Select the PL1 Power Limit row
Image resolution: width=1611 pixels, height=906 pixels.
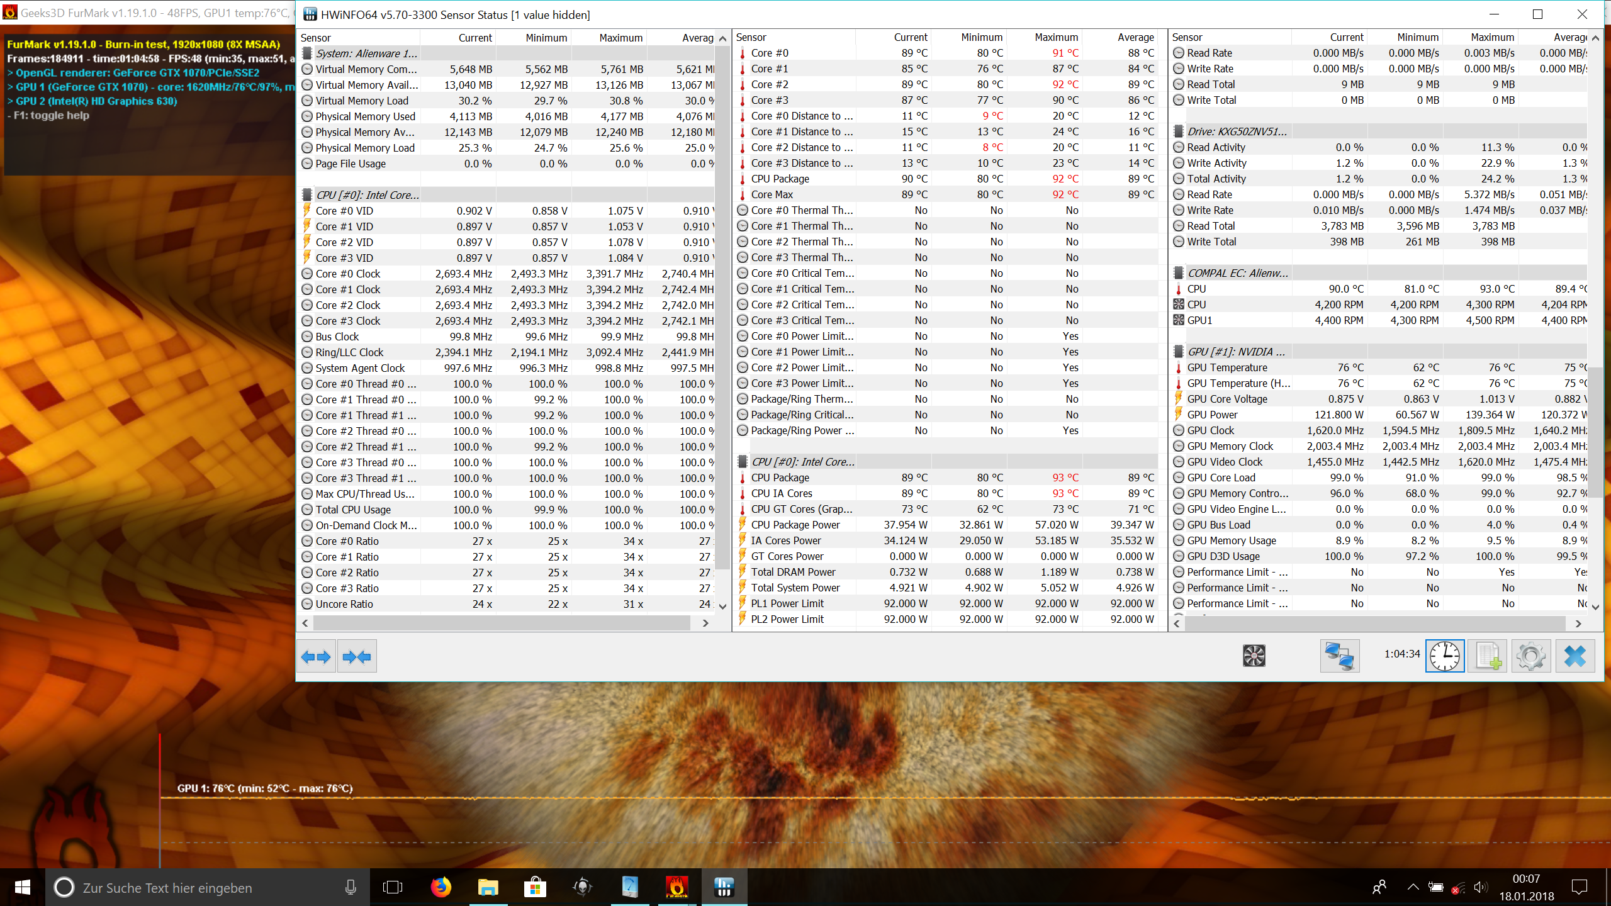[946, 603]
